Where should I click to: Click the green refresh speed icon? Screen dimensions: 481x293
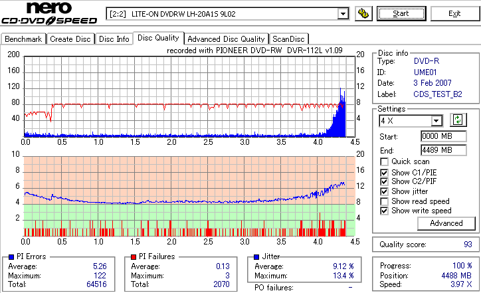pos(458,120)
